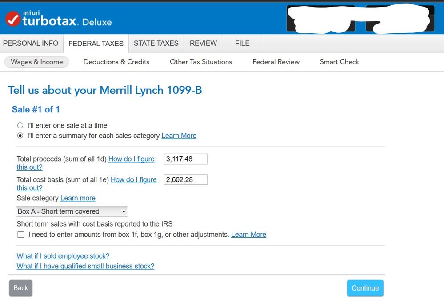444x299 pixels.
Task: Switch to the File tab
Action: (242, 44)
